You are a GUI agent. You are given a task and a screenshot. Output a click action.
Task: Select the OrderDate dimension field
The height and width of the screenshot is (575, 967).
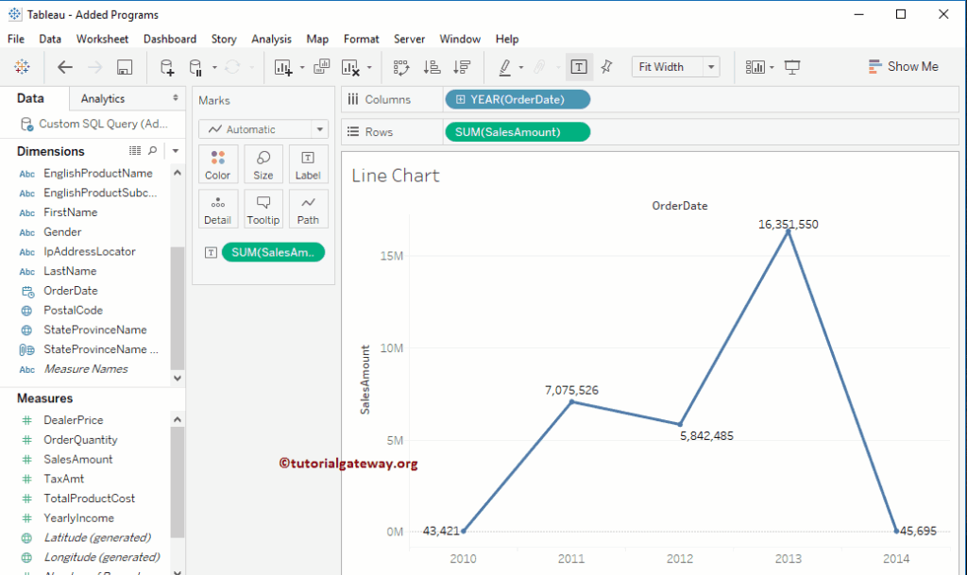tap(70, 291)
